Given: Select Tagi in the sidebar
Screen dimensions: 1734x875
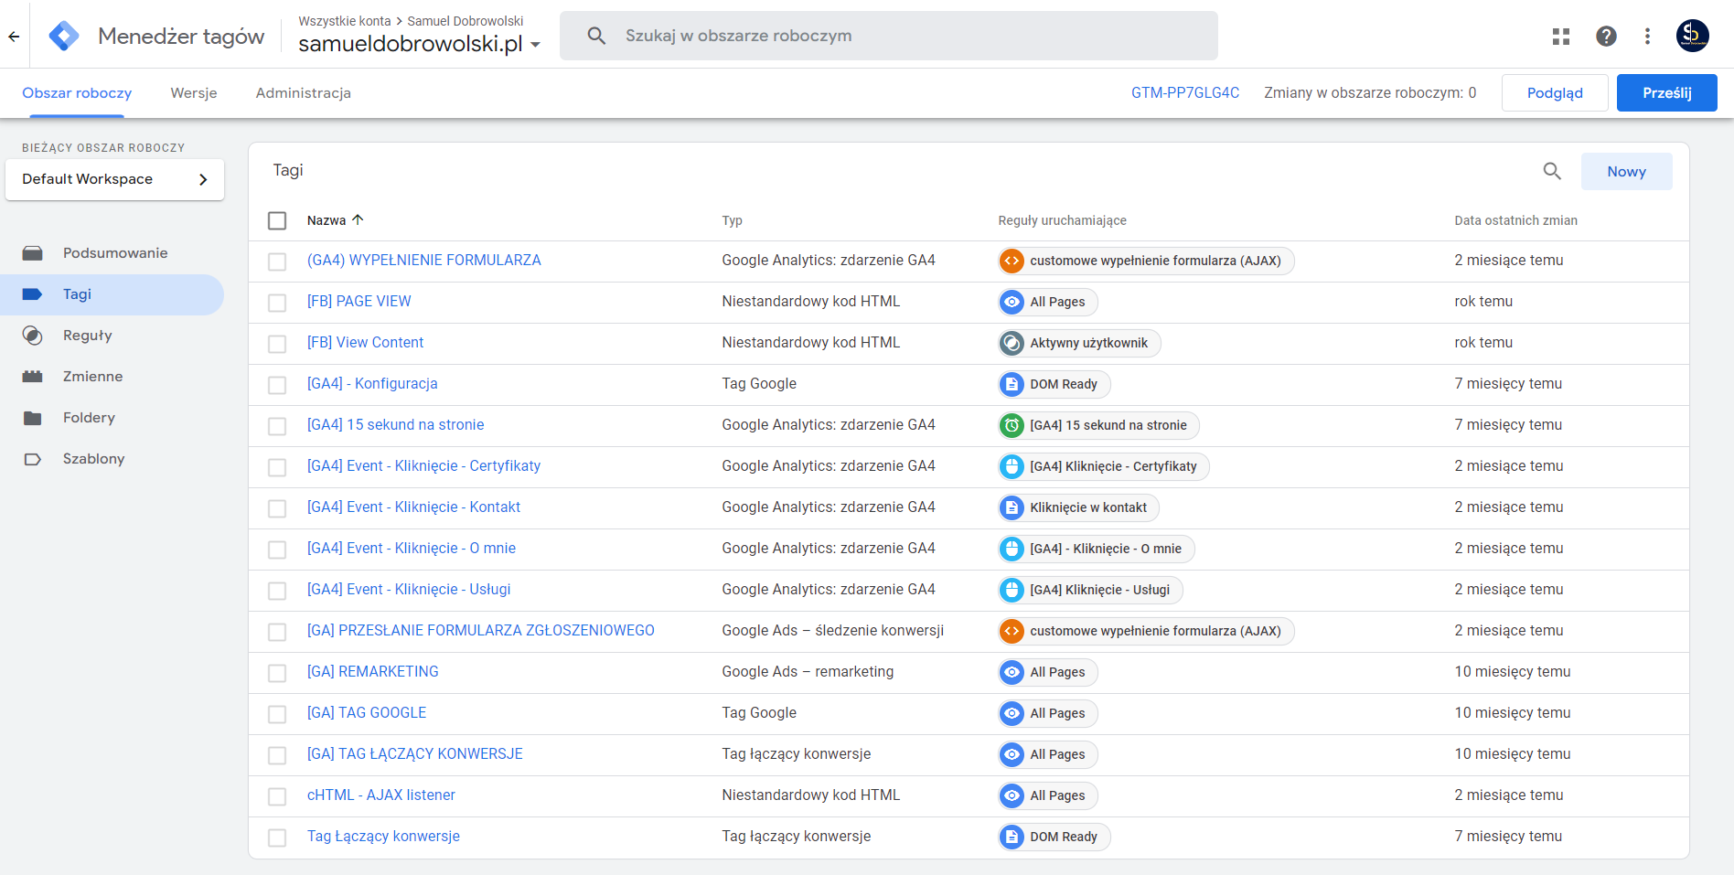Looking at the screenshot, I should pos(112,294).
